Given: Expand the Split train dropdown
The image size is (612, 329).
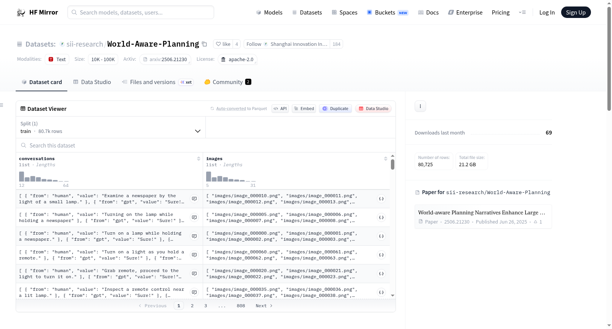Looking at the screenshot, I should pos(111,127).
